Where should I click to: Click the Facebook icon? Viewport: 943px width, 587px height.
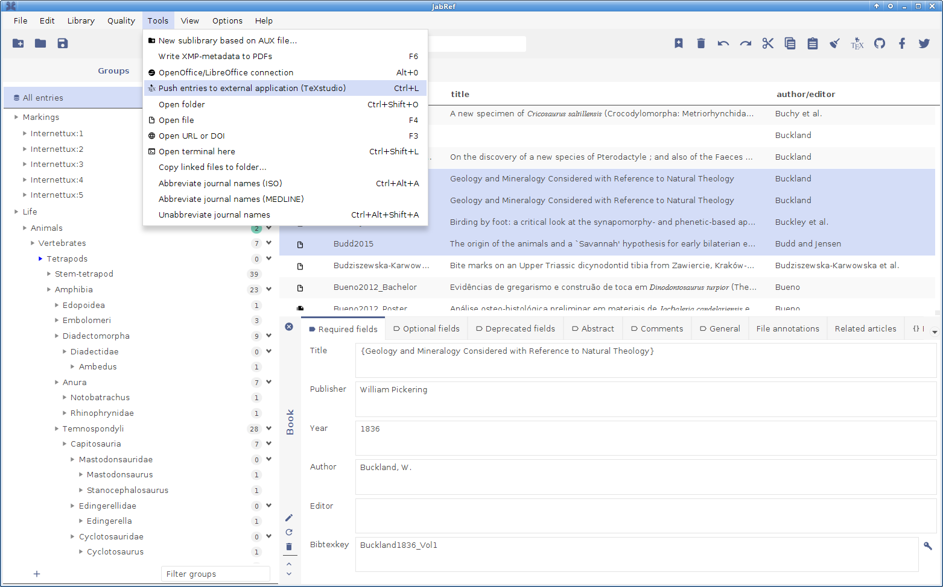coord(902,43)
